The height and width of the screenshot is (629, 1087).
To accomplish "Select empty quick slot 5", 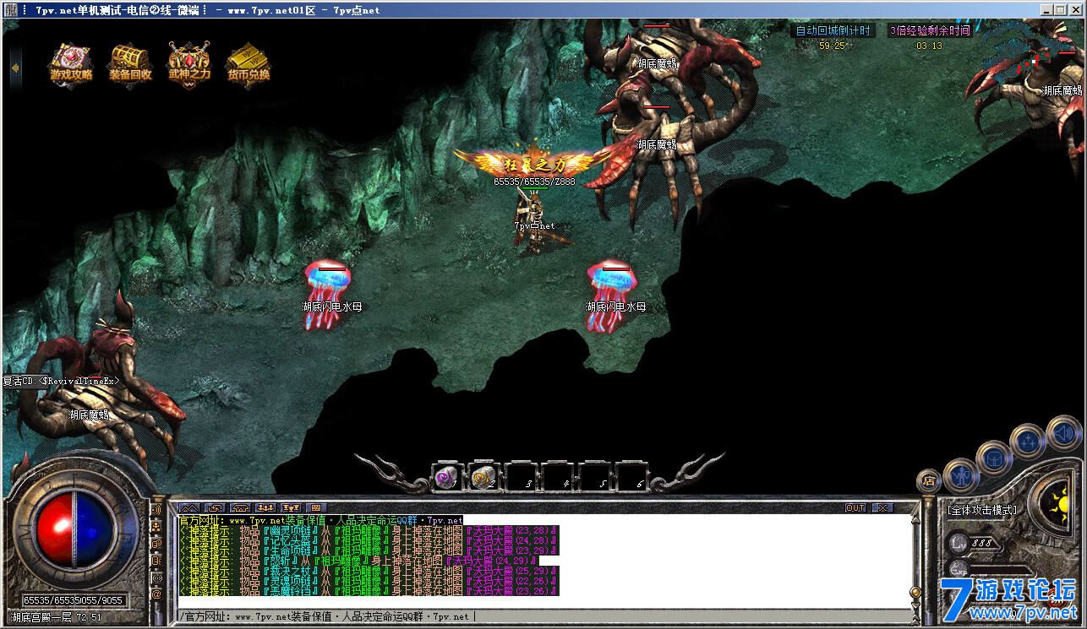I will coord(594,479).
